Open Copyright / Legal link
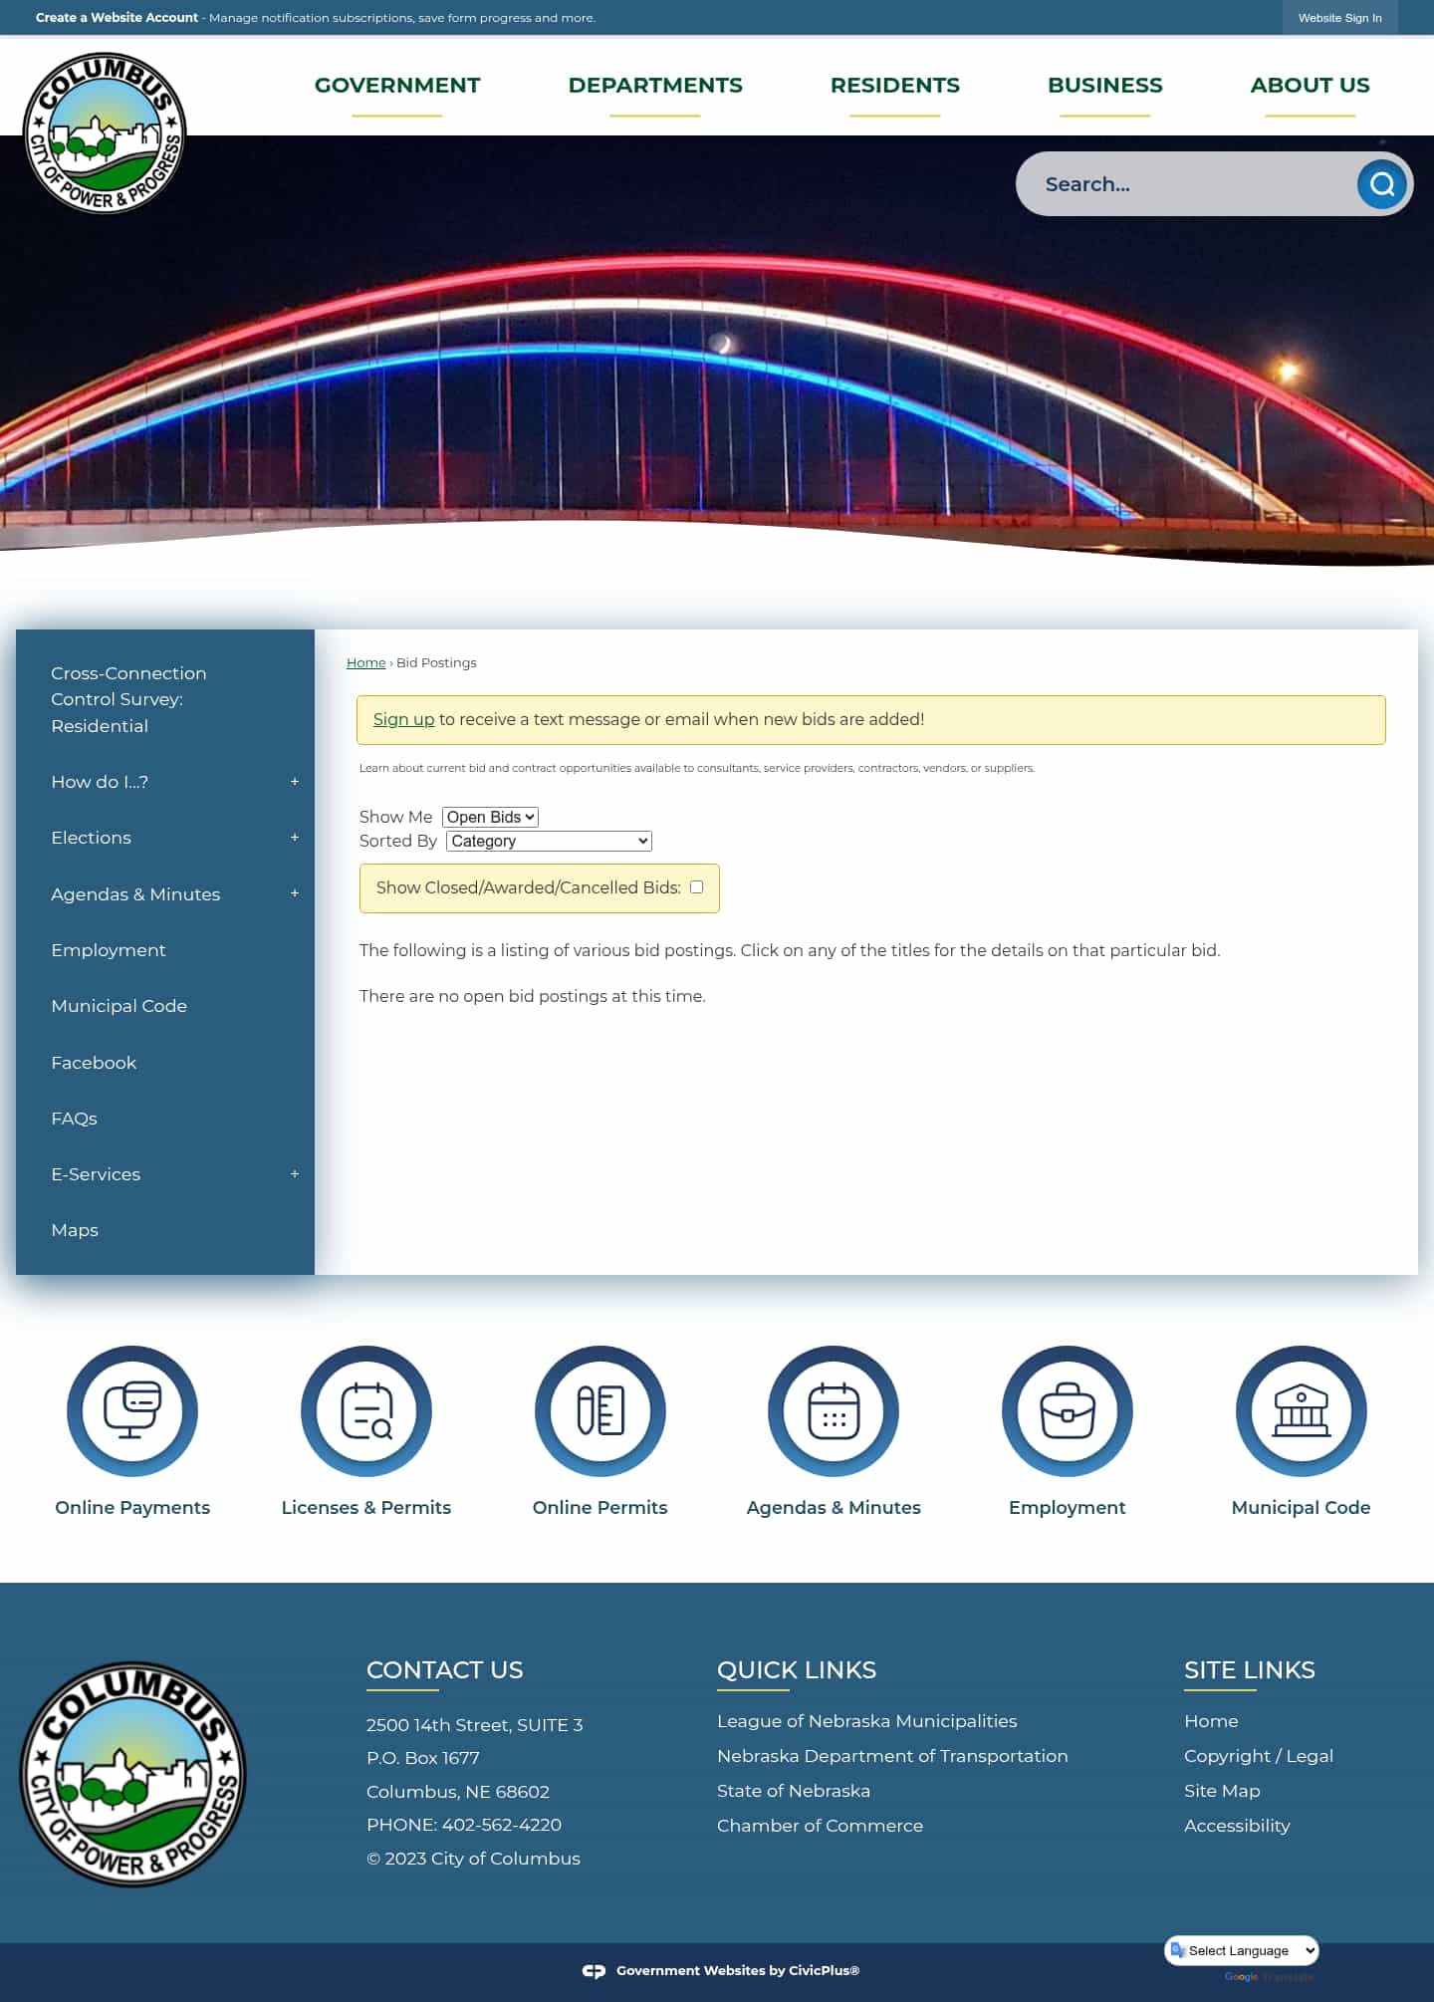The image size is (1434, 2002). coord(1259,1756)
